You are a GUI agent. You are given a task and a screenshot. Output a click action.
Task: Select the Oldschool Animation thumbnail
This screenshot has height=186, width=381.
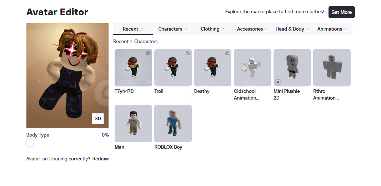[252, 68]
